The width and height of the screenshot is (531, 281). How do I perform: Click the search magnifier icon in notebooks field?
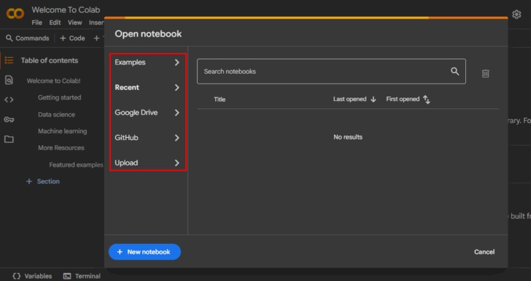455,71
